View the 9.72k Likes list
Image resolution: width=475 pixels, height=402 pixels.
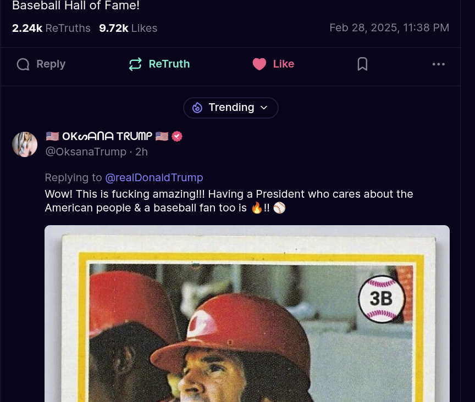pyautogui.click(x=128, y=28)
